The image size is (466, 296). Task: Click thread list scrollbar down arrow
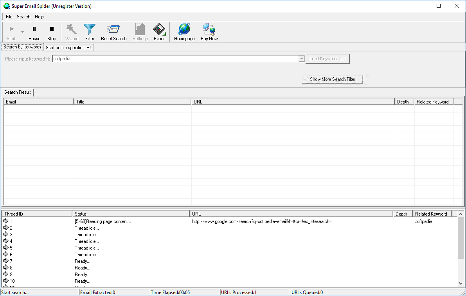[x=461, y=283]
